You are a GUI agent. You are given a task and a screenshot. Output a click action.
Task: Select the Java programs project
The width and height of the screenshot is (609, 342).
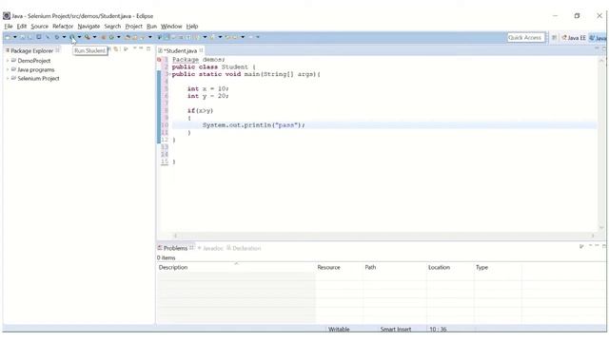click(x=36, y=69)
